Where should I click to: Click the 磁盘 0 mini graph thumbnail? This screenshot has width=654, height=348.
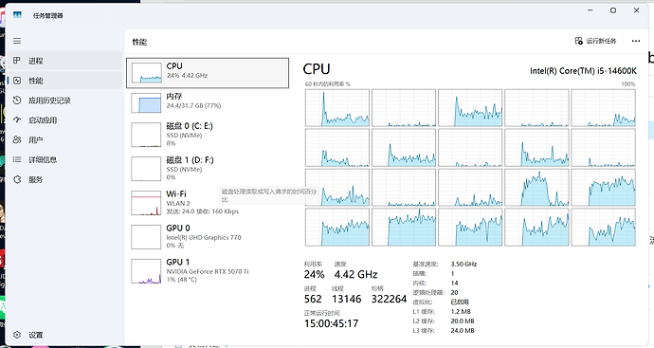[146, 135]
